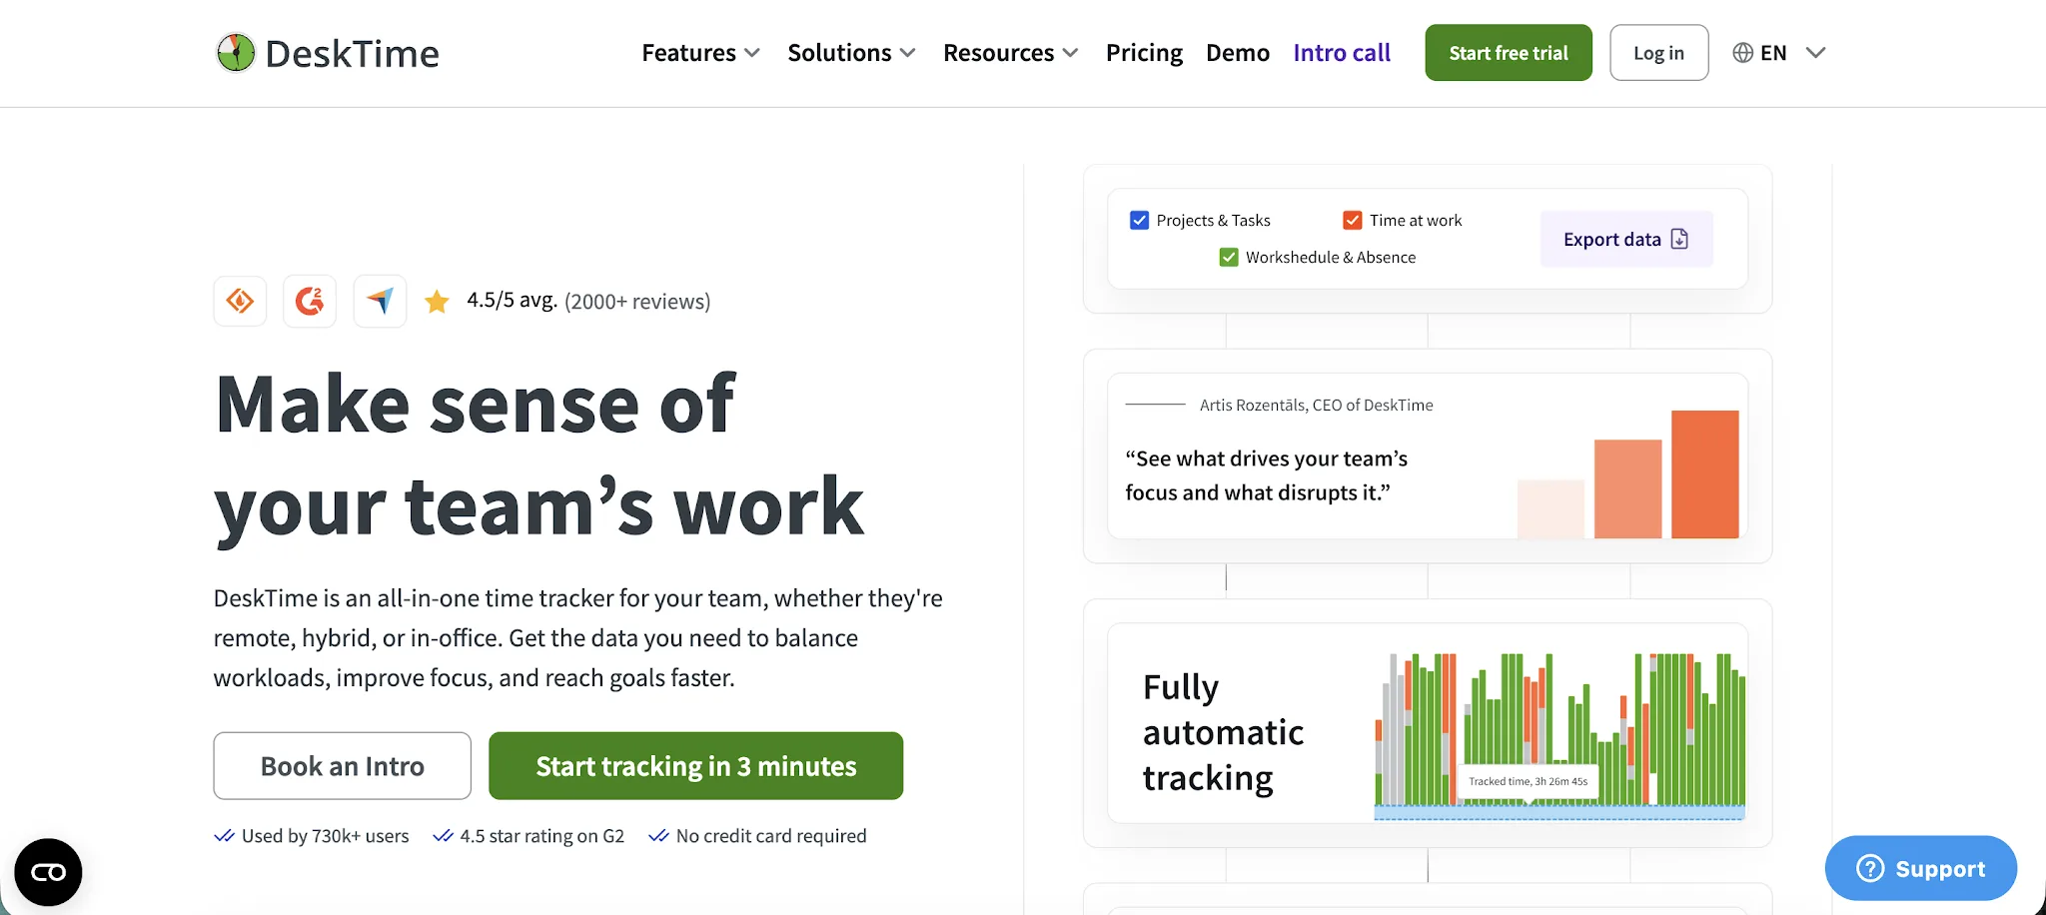2046x915 pixels.
Task: Click the DeskTime clock logo icon
Action: (236, 53)
